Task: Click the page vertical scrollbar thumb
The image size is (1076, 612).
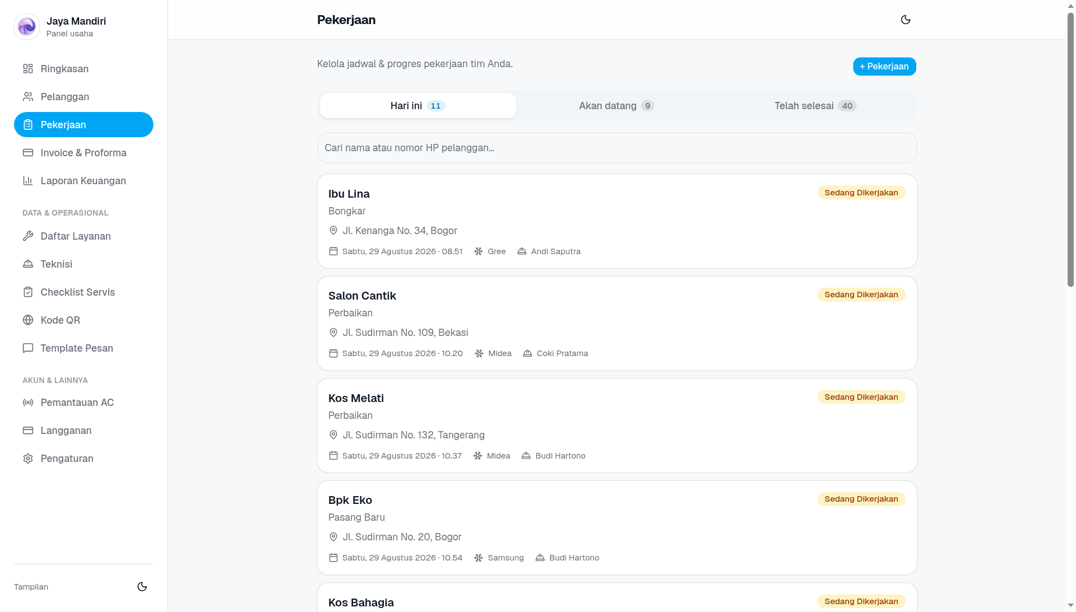Action: [1070, 150]
